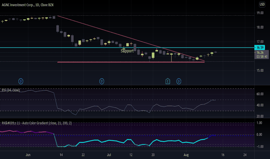Click the Aug date axis label
Viewport: 270px width, 159px height.
[186, 155]
